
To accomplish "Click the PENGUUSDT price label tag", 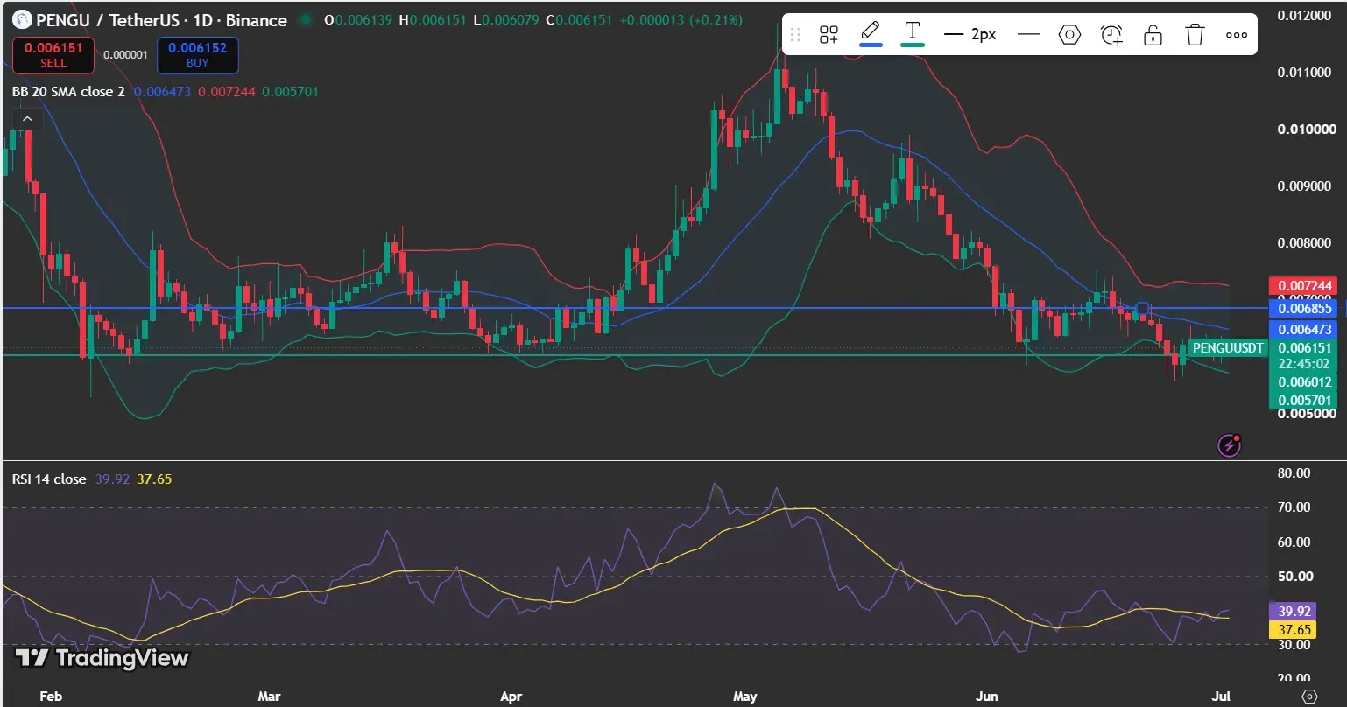I will point(1229,348).
